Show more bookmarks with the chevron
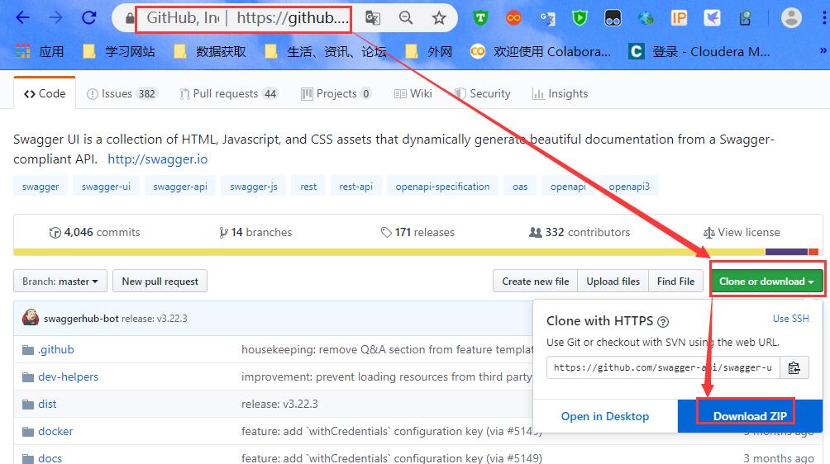 coord(823,50)
